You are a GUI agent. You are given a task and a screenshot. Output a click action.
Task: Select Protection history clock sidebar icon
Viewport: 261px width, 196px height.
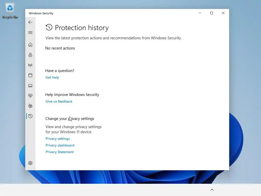30,116
